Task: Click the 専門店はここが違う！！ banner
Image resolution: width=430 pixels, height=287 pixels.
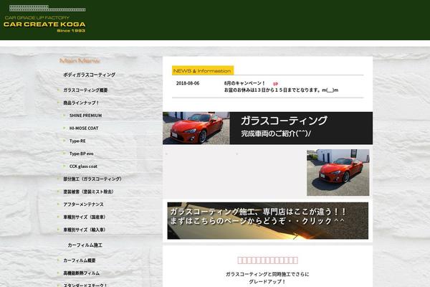Action: (267, 221)
